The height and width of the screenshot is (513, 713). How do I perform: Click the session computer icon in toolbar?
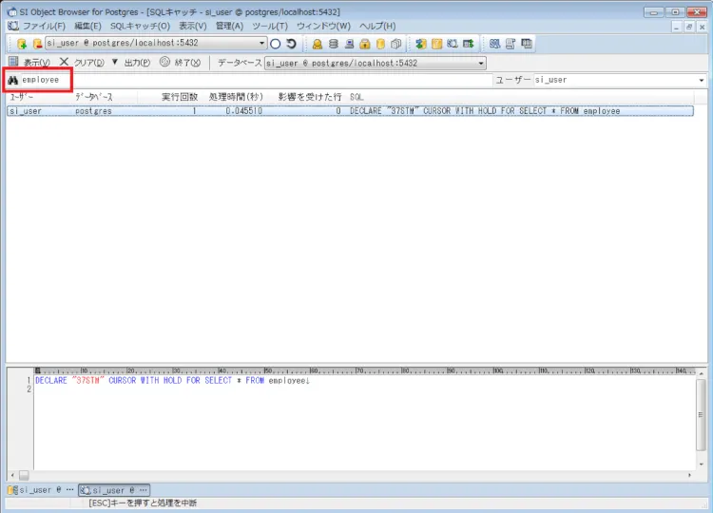tap(349, 44)
